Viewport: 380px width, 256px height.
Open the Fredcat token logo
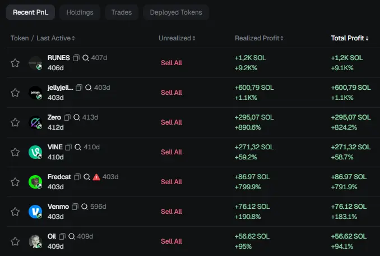coord(35,182)
